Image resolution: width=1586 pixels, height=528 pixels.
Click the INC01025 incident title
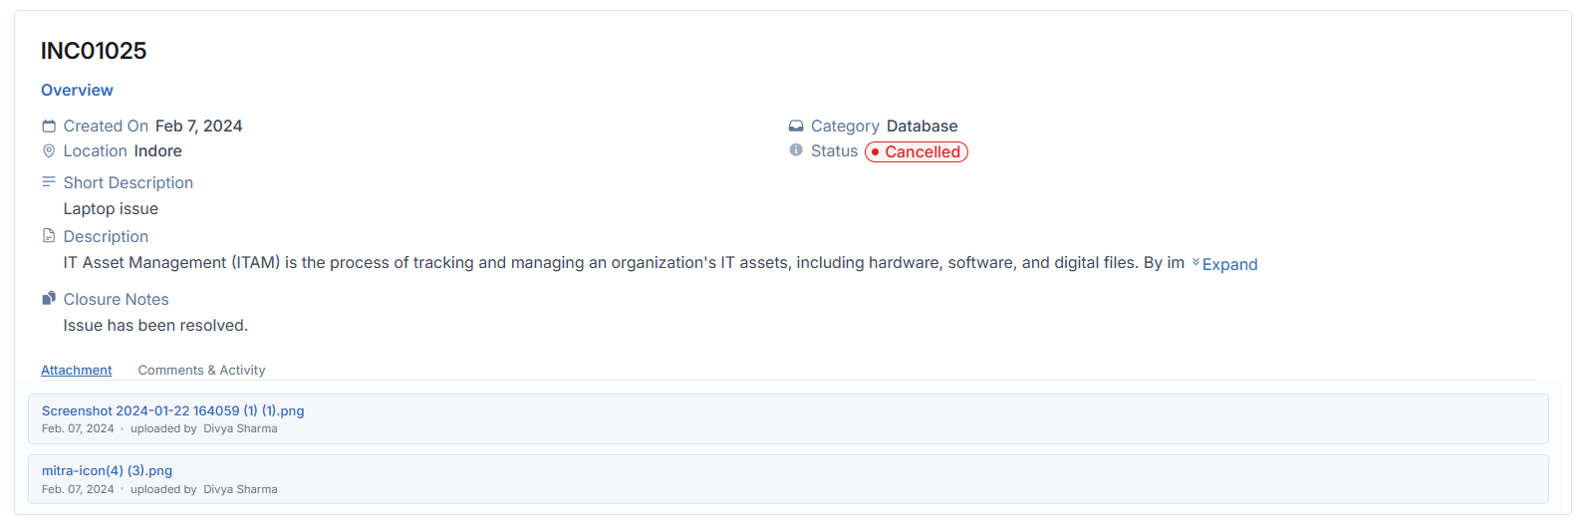[x=94, y=51]
